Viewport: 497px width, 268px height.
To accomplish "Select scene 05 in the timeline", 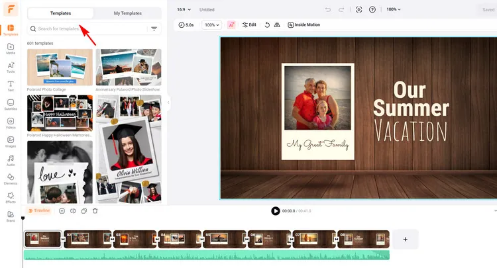I will point(224,239).
